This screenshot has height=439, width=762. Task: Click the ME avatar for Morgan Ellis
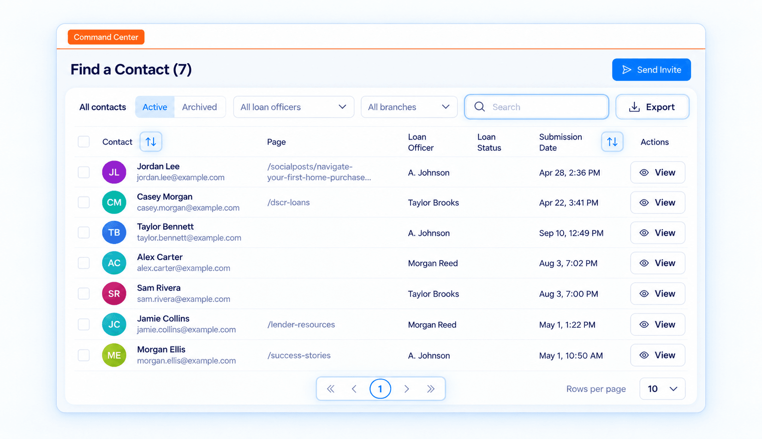point(114,355)
